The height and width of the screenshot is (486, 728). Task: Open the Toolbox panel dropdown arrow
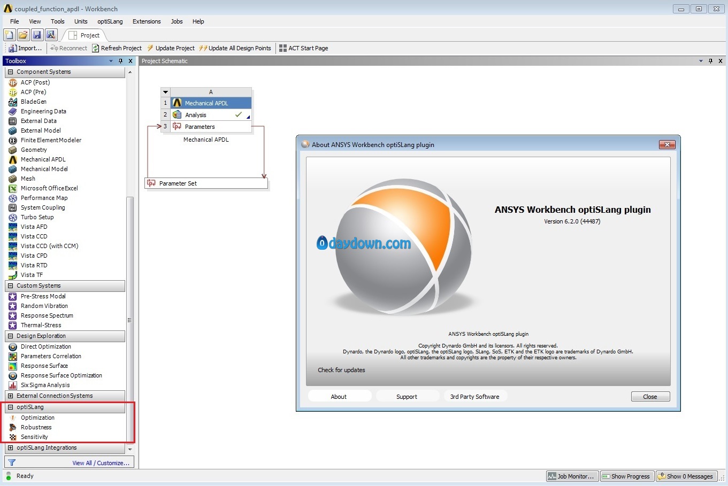(111, 61)
